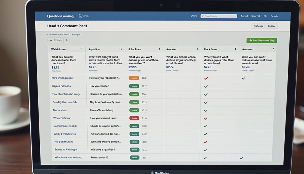The image size is (304, 174).
Task: Click the green checkmark in last Assalted column top row
Action: pos(244,78)
